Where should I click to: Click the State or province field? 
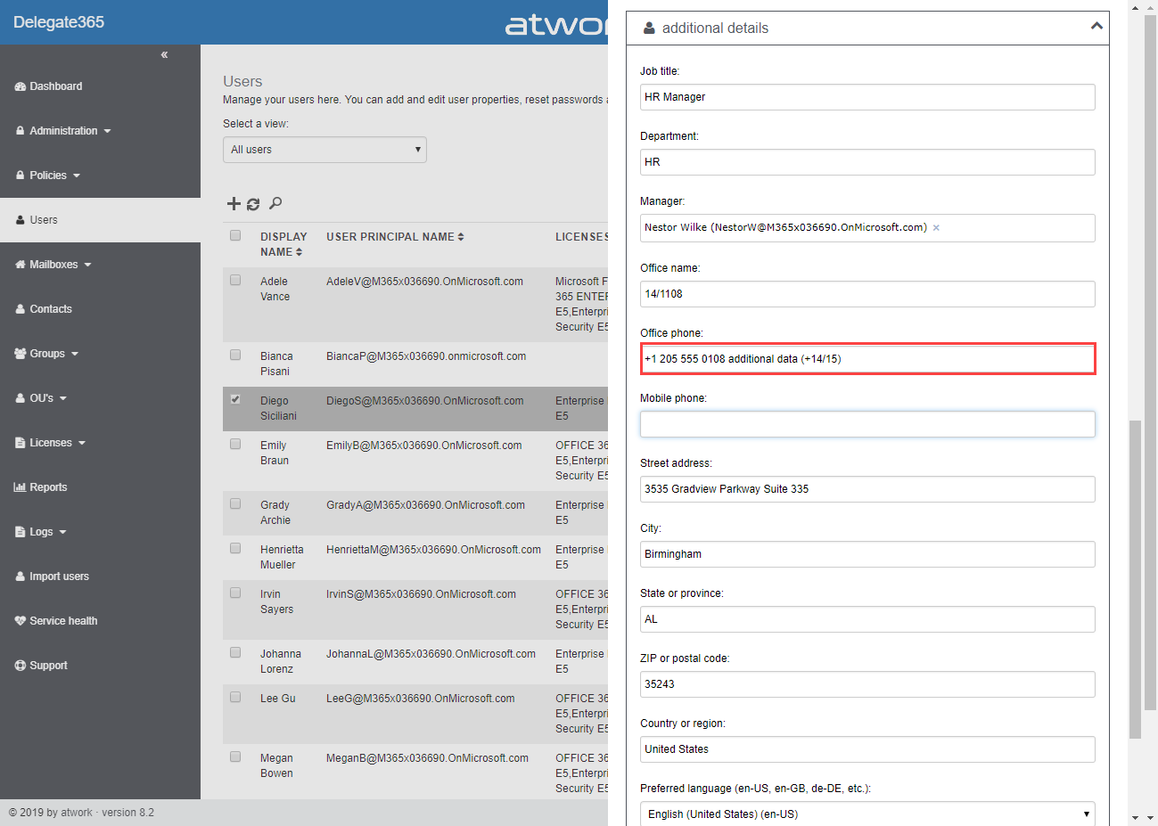(x=867, y=619)
